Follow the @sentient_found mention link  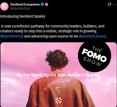tap(92, 36)
